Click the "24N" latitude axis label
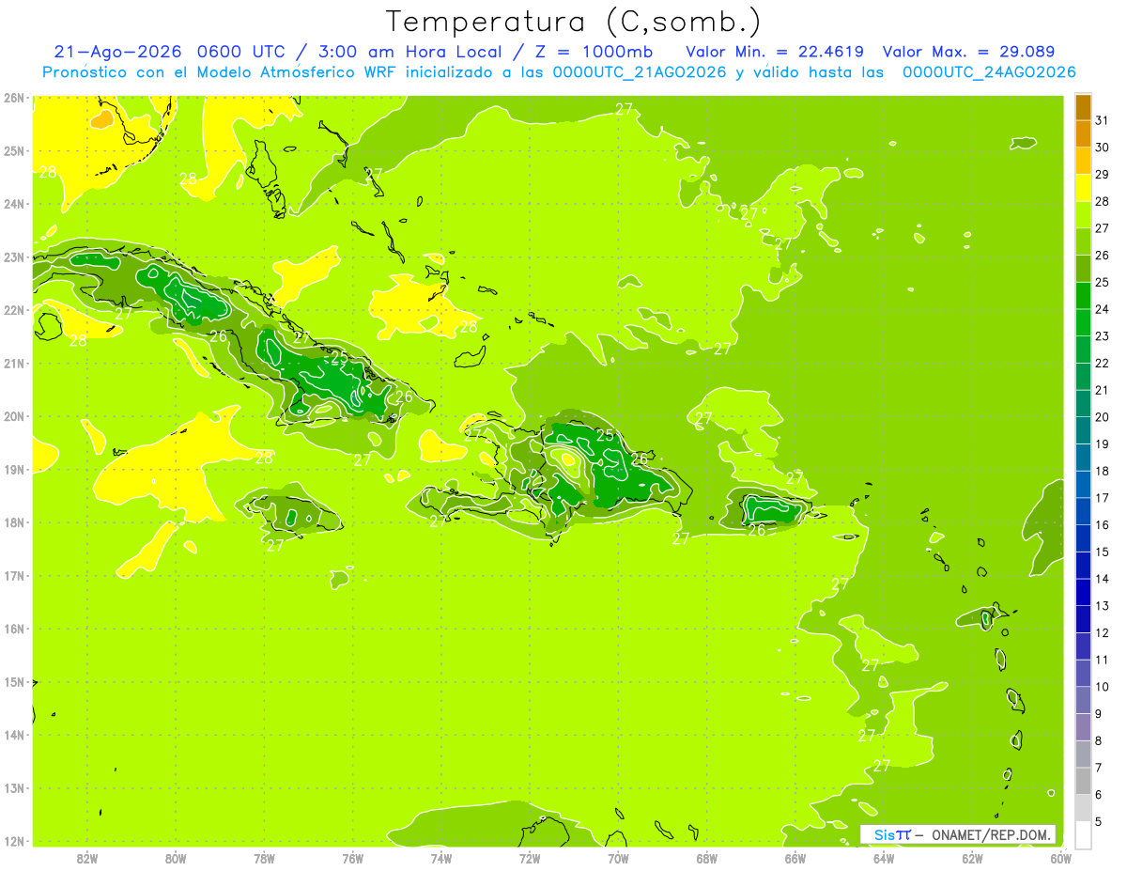Screen dimensions: 1127x871 14,204
